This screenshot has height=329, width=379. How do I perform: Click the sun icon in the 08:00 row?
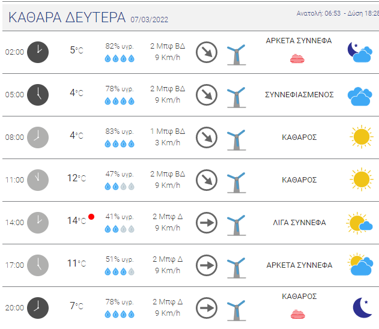click(362, 137)
